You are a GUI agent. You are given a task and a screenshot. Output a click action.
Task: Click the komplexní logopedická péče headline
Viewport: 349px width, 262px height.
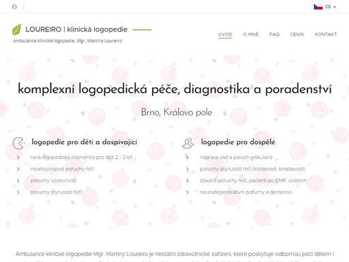click(174, 89)
